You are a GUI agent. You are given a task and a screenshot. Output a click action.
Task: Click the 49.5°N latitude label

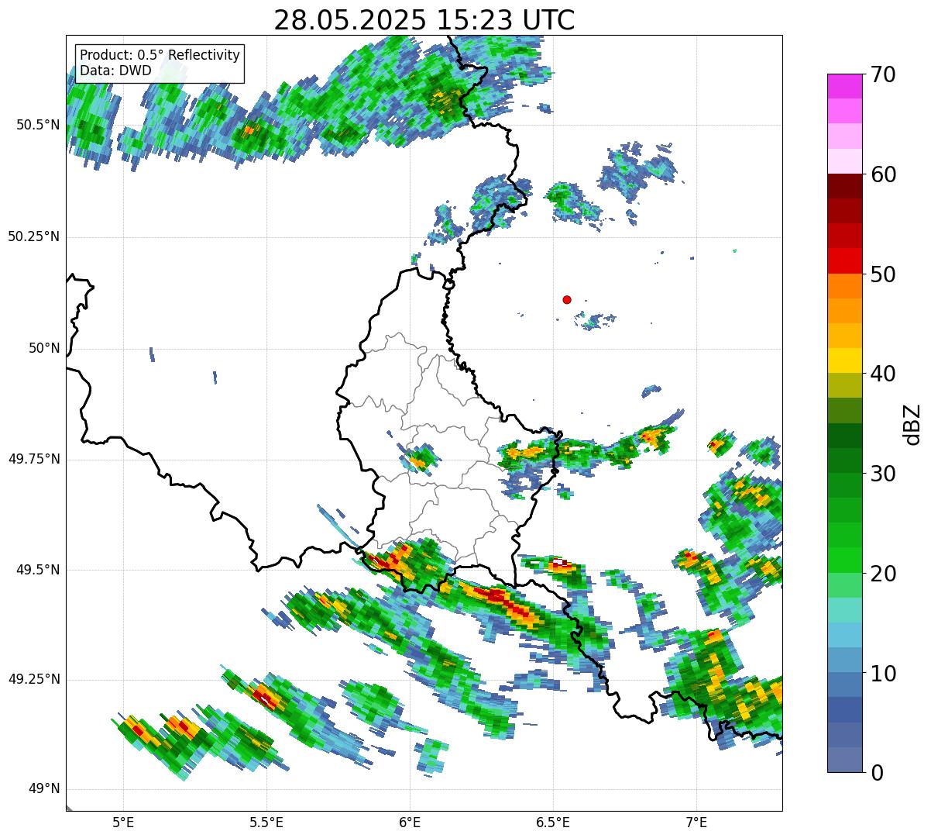click(38, 570)
